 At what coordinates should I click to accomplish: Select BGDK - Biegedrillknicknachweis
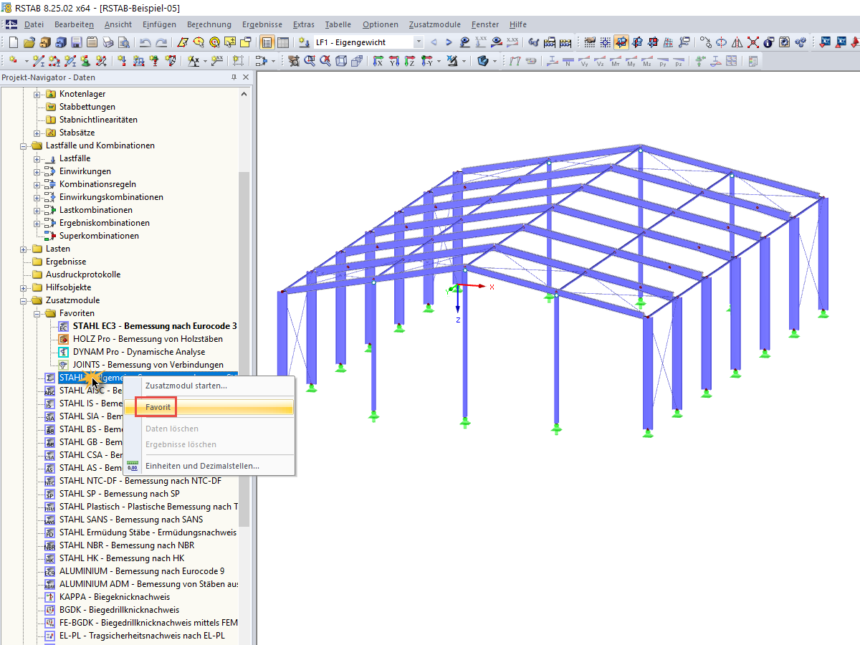pos(119,610)
